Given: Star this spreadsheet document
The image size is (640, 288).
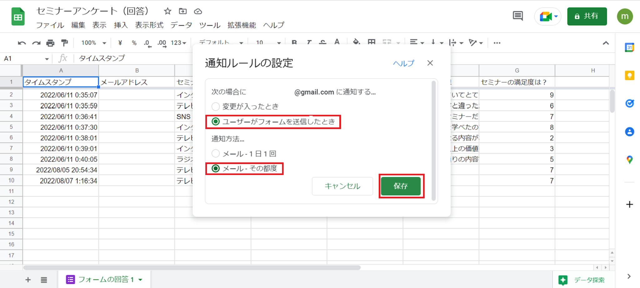Looking at the screenshot, I should tap(167, 12).
